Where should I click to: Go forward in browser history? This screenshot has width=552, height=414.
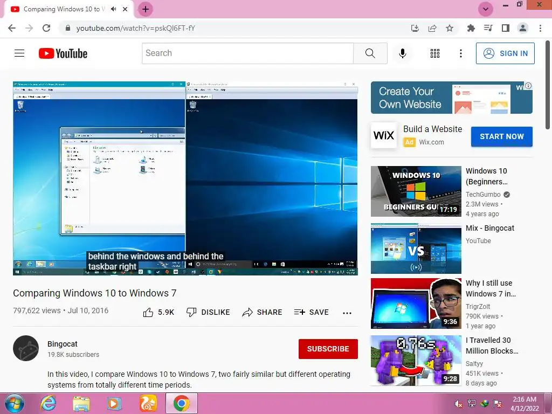[x=29, y=28]
